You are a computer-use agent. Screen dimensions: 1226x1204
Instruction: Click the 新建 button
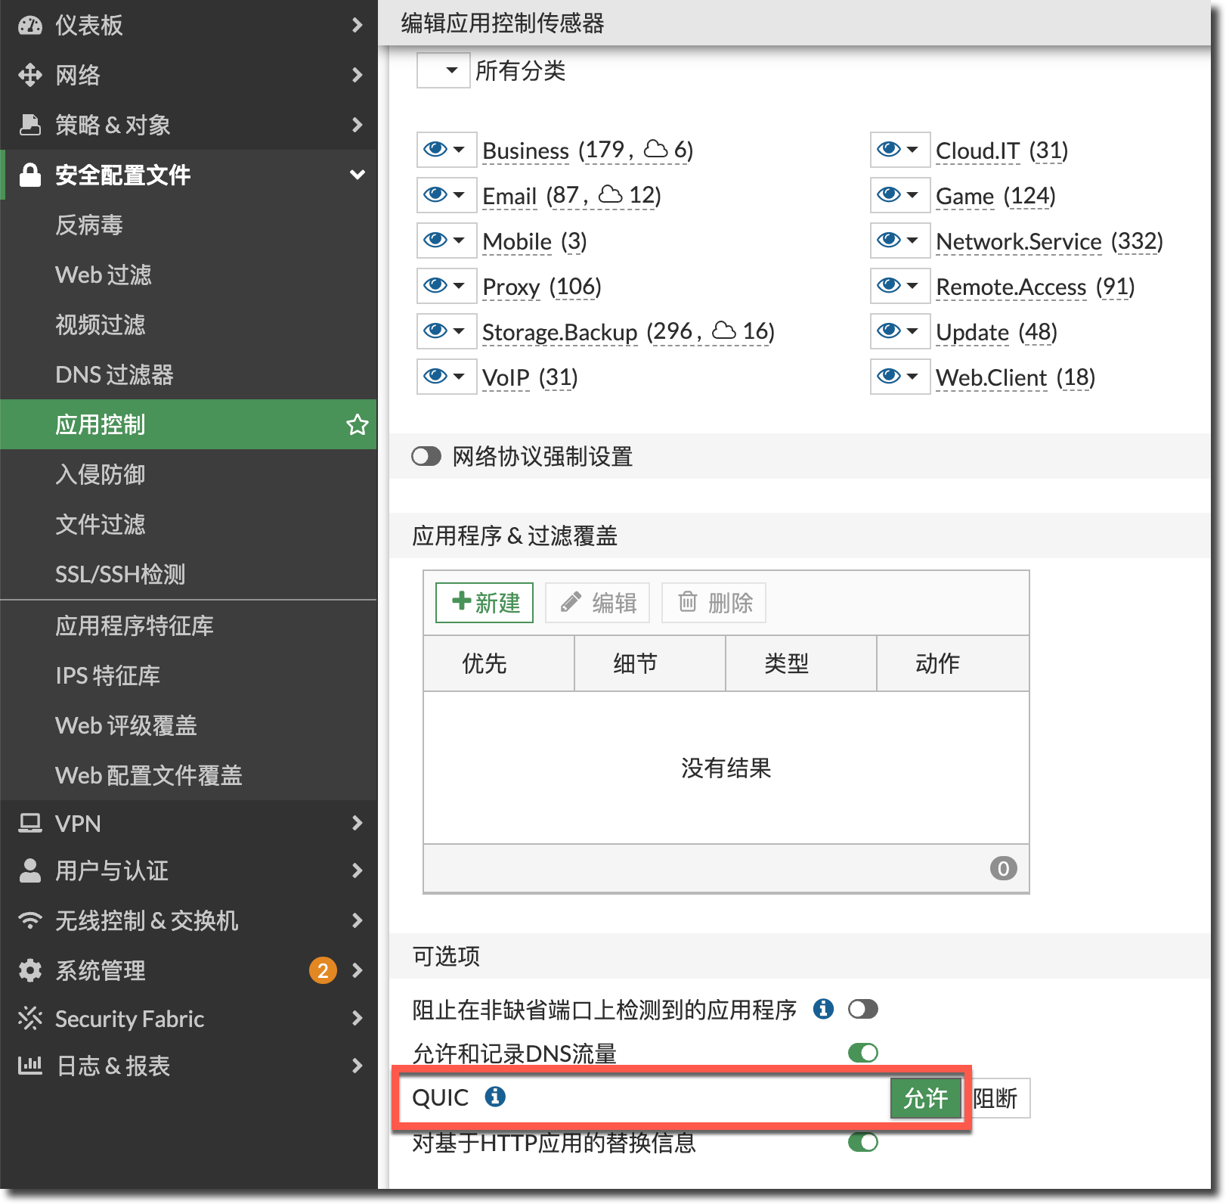point(485,602)
